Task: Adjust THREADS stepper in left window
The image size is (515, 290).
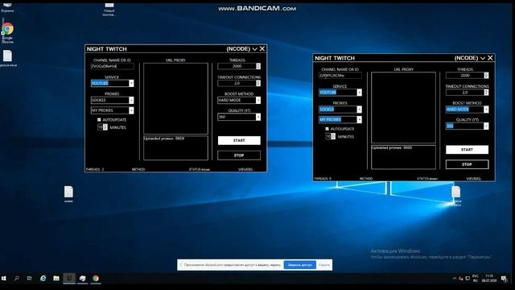Action: tap(258, 66)
